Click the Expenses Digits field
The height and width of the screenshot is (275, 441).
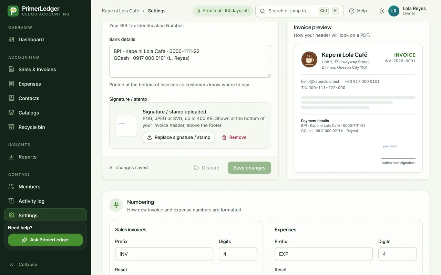(x=398, y=254)
